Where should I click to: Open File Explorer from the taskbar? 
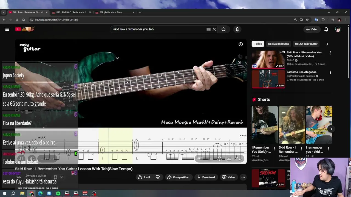point(22,193)
